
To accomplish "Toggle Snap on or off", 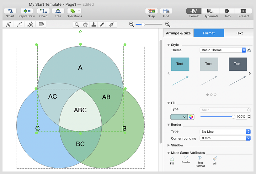I will 152,11.
